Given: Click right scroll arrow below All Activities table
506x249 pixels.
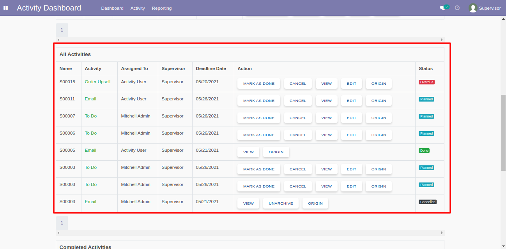Looking at the screenshot, I should 442,233.
